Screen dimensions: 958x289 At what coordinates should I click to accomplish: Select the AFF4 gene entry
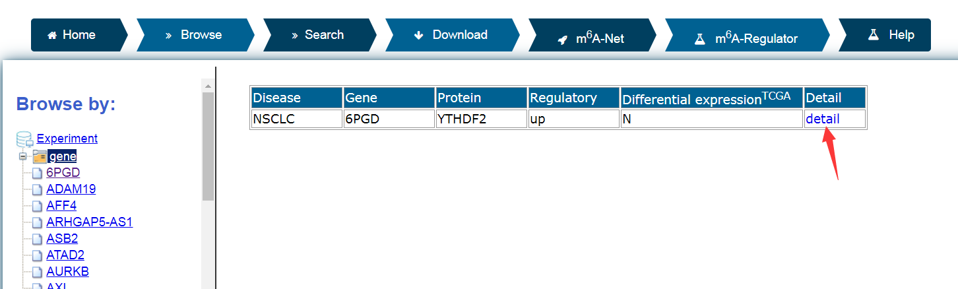(61, 206)
